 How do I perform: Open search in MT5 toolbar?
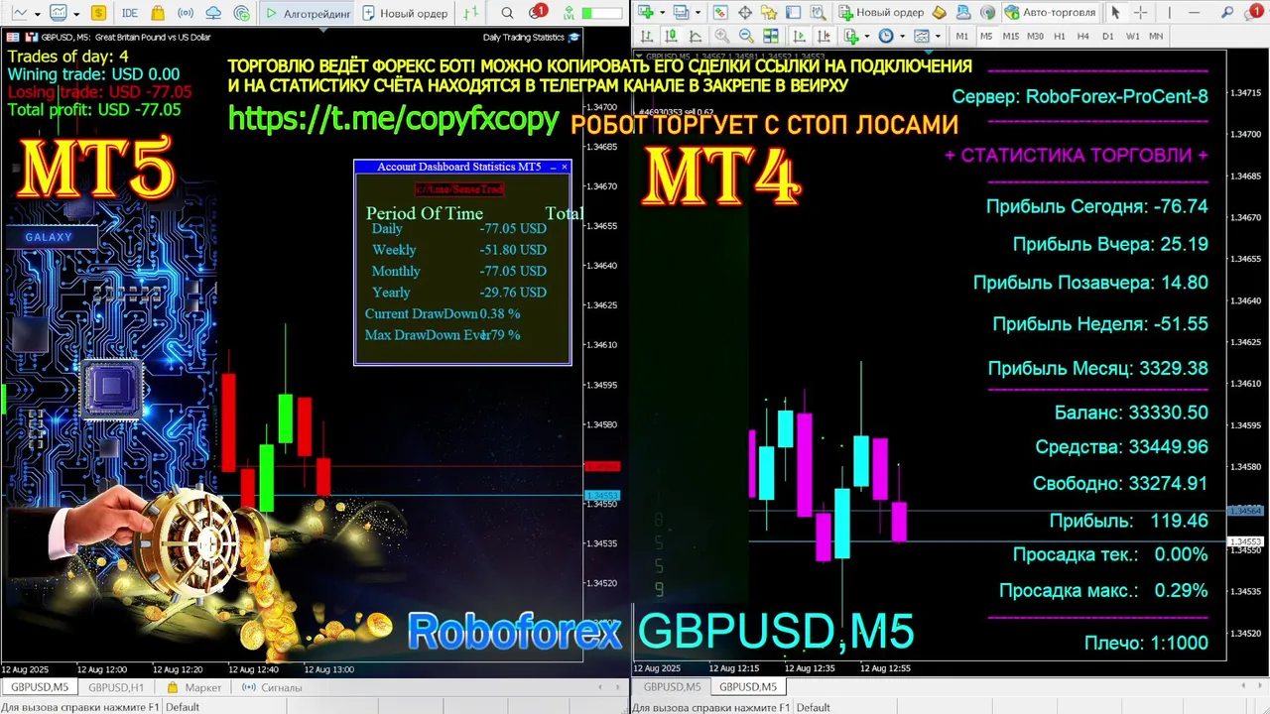click(x=507, y=13)
